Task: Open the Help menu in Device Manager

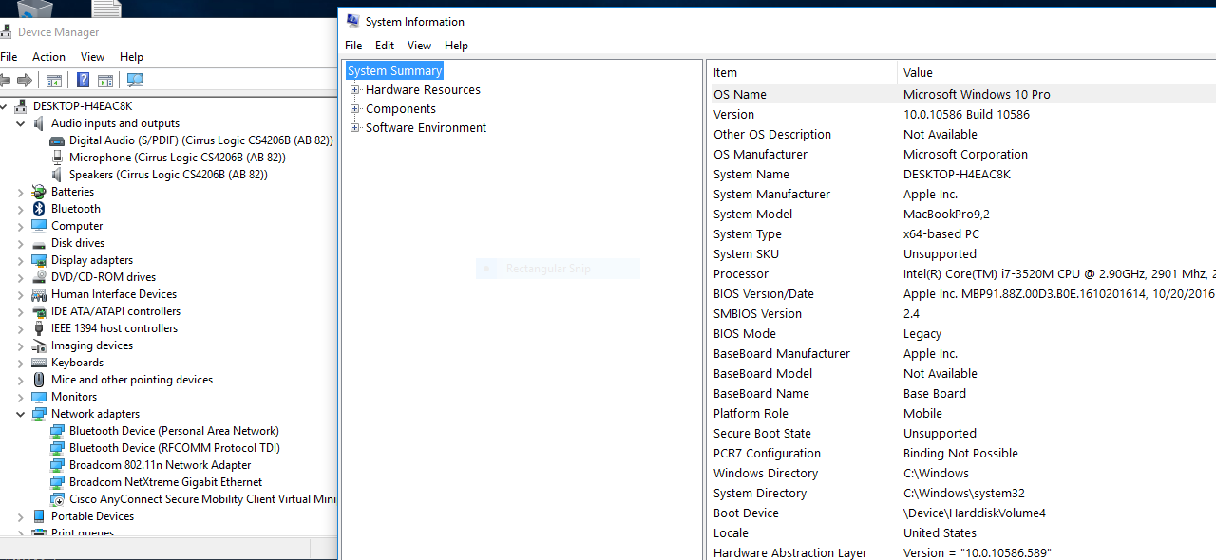Action: pyautogui.click(x=131, y=57)
